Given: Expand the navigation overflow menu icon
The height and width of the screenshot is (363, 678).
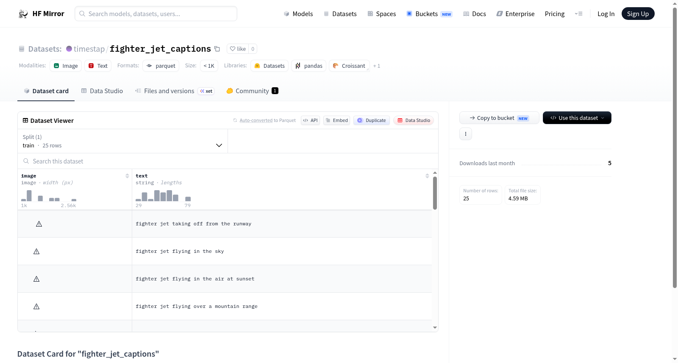Looking at the screenshot, I should coord(578,14).
